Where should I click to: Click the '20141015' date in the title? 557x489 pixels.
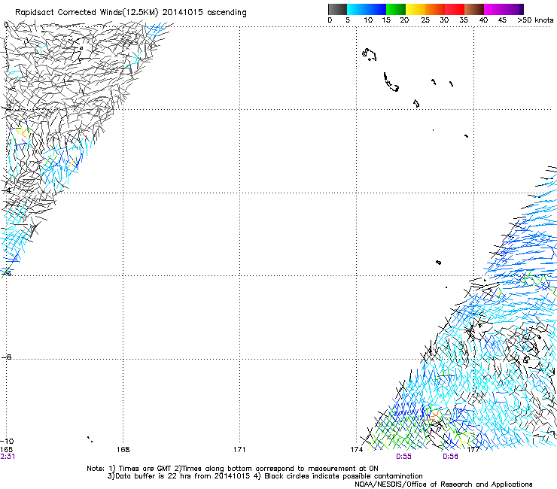pyautogui.click(x=183, y=12)
